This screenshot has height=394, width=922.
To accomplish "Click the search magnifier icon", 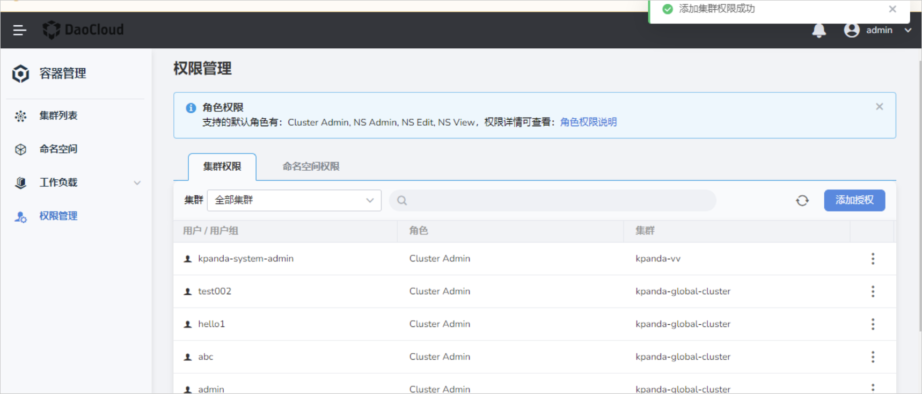I will click(x=402, y=201).
